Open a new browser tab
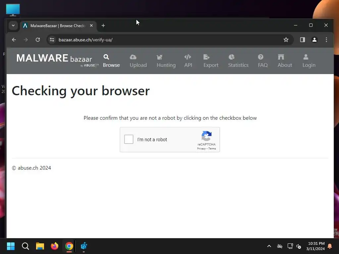The image size is (339, 254). pyautogui.click(x=103, y=25)
